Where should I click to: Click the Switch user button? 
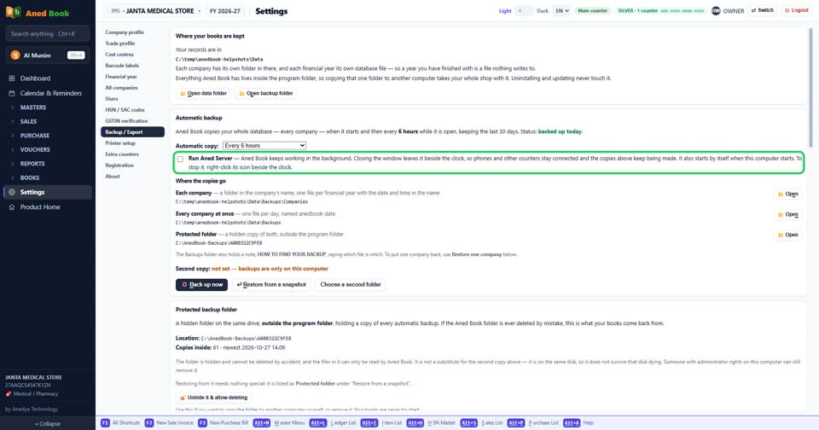763,10
